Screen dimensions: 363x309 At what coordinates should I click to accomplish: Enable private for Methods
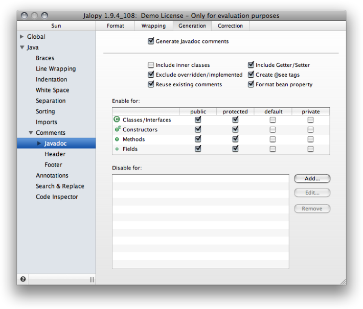click(x=310, y=139)
